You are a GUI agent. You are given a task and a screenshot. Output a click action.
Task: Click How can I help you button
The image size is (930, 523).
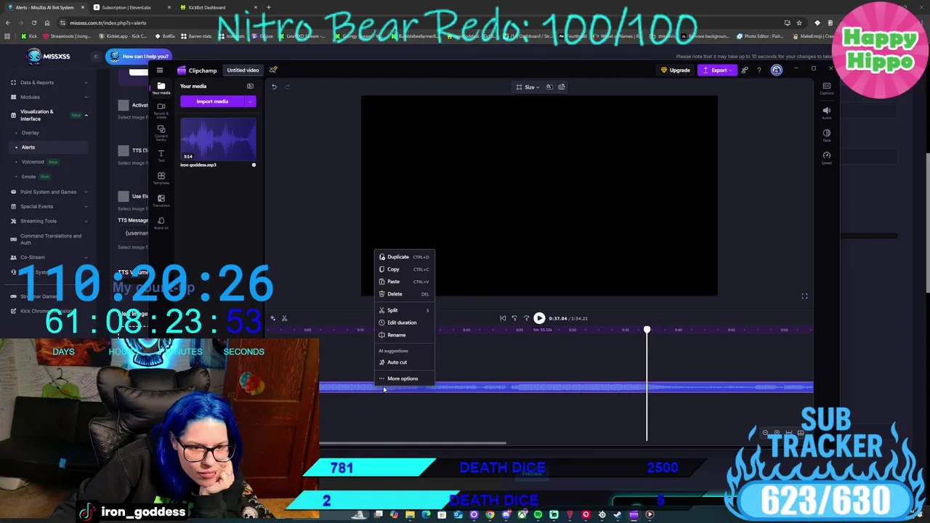pos(139,57)
